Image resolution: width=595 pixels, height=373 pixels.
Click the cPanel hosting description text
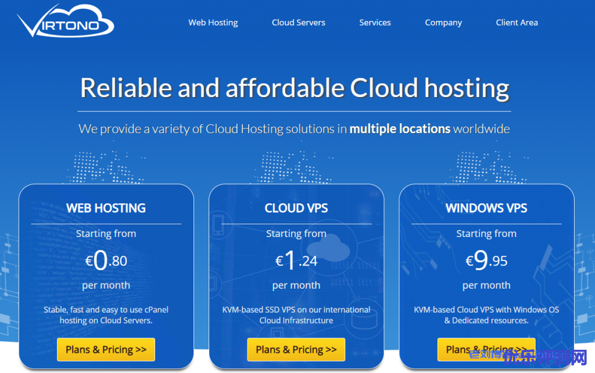pyautogui.click(x=106, y=315)
